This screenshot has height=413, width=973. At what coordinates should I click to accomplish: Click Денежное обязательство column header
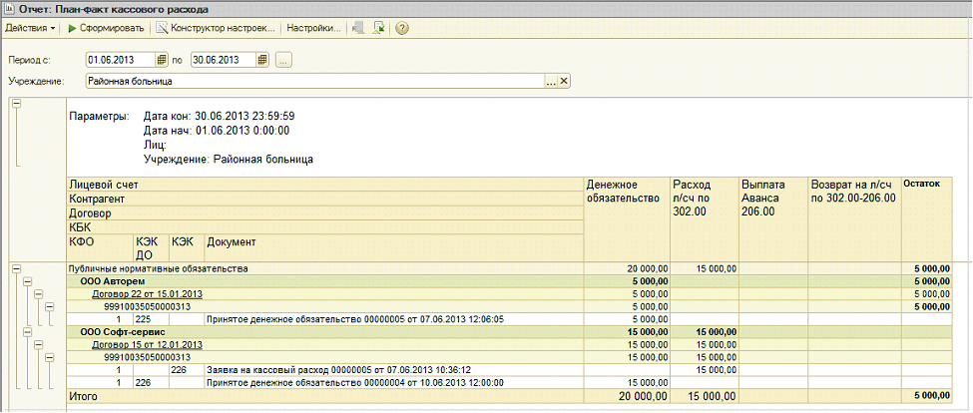click(x=627, y=218)
